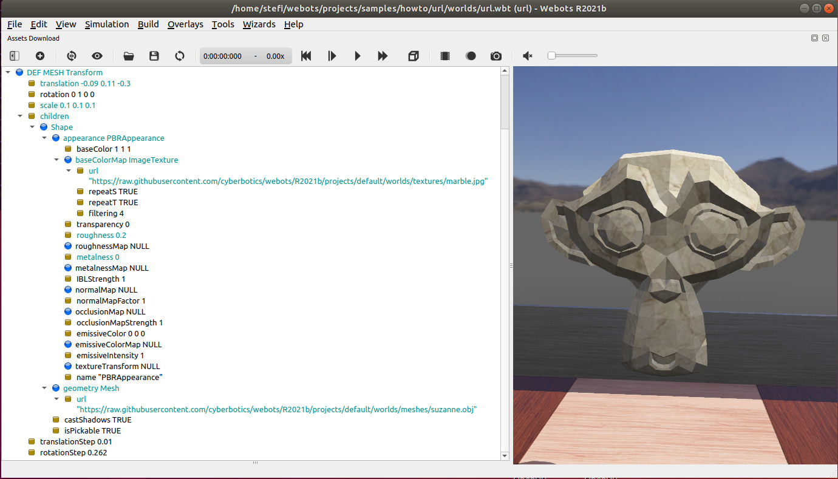Open the Edit menu
Viewport: 838px width, 479px height.
(x=39, y=24)
